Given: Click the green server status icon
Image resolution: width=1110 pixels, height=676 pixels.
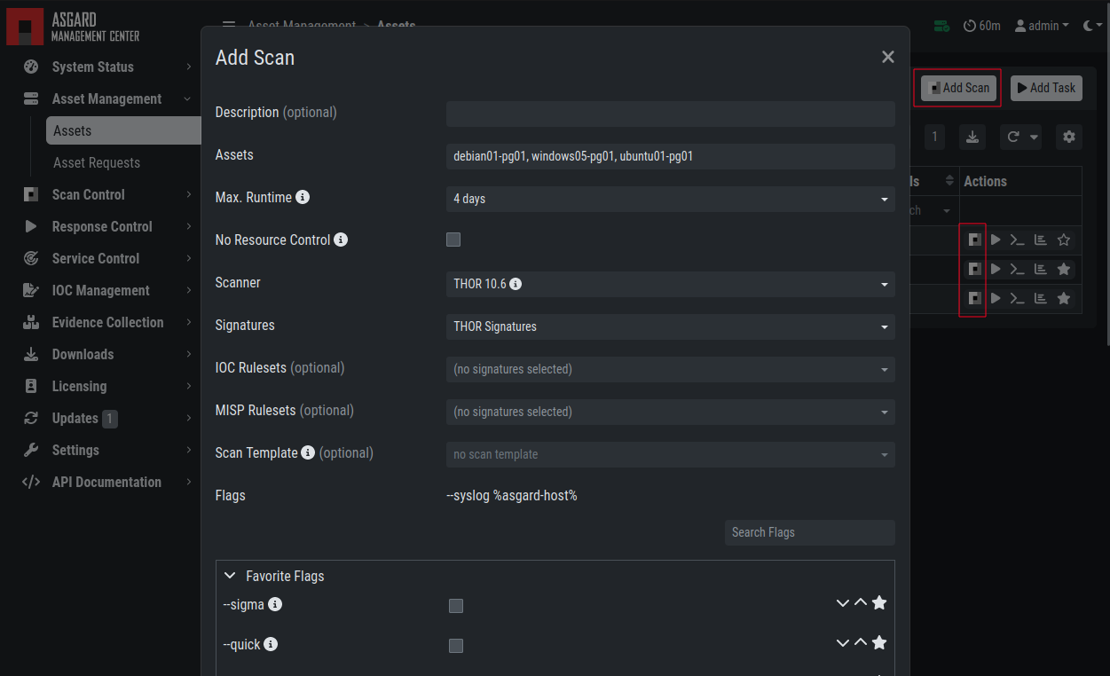Looking at the screenshot, I should click(x=942, y=26).
